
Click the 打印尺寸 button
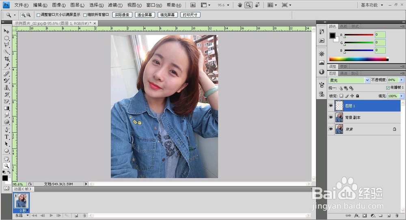coord(190,15)
